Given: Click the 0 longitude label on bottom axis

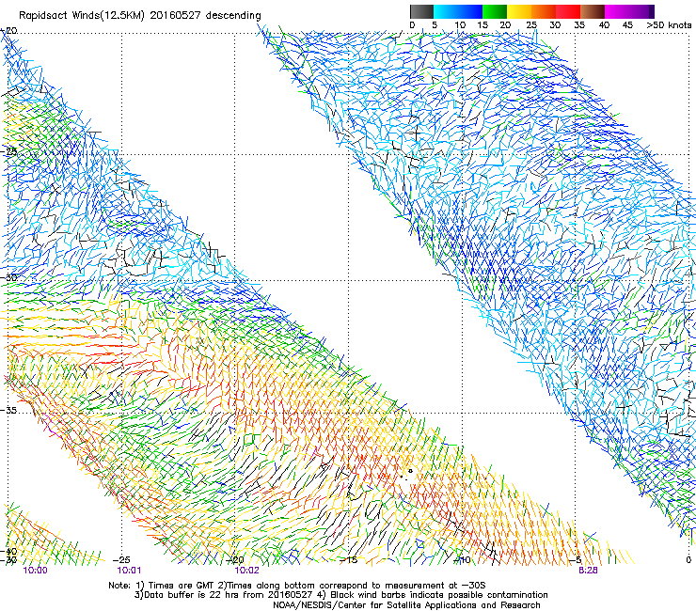Looking at the screenshot, I should tap(688, 560).
